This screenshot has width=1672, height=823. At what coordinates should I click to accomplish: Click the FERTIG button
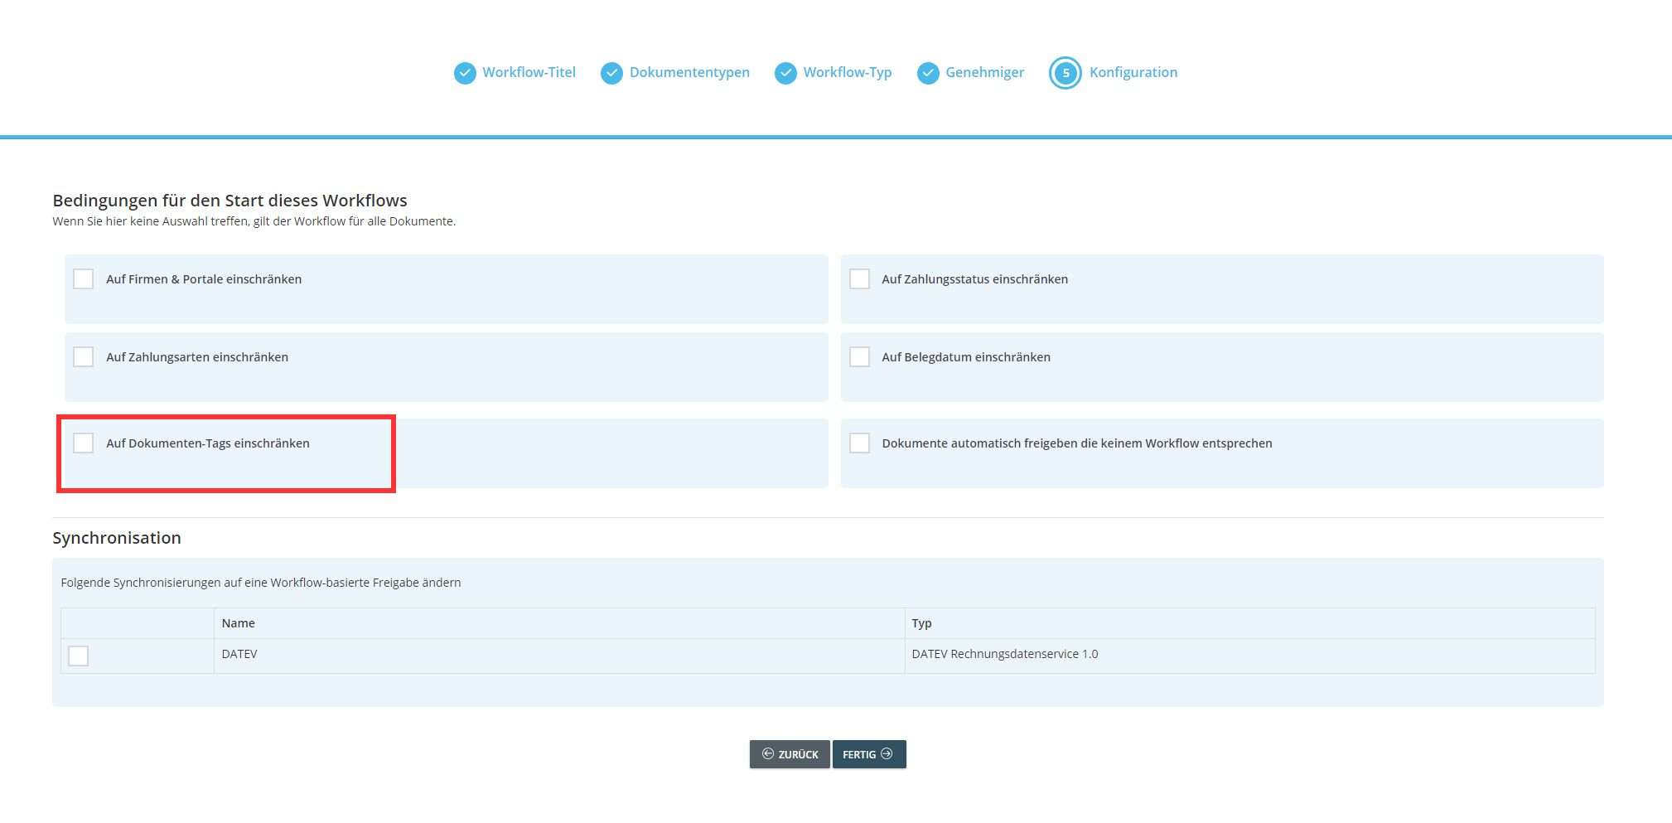pyautogui.click(x=869, y=754)
